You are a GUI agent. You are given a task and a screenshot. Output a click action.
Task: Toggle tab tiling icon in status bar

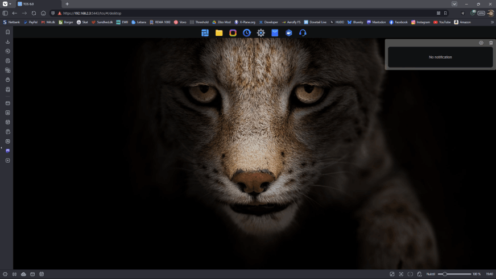[x=410, y=274]
